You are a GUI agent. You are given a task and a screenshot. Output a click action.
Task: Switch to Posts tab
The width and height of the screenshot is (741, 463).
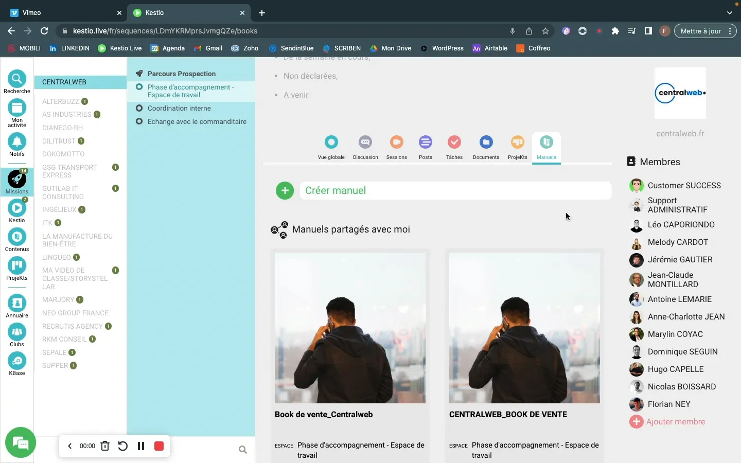click(x=426, y=147)
